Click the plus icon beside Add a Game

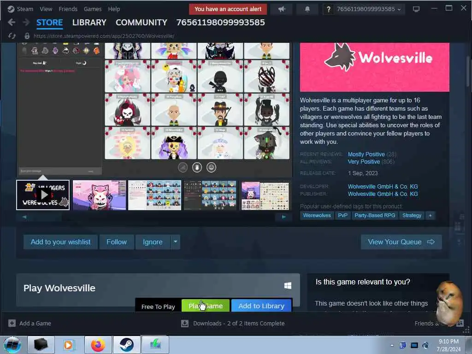pyautogui.click(x=12, y=323)
